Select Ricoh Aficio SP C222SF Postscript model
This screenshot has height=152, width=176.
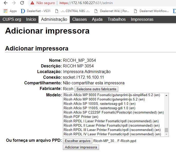tap(114, 113)
